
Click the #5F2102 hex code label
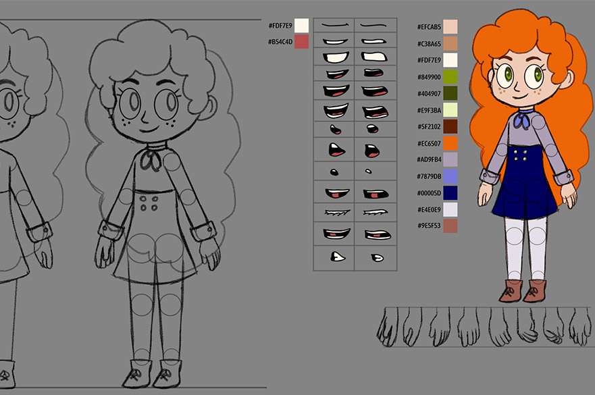429,126
